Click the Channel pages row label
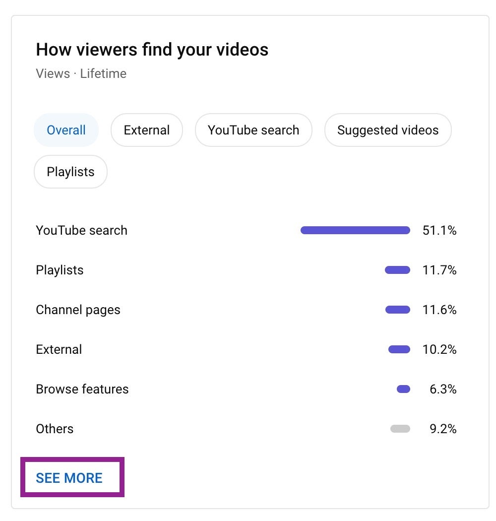This screenshot has width=496, height=521. point(78,310)
